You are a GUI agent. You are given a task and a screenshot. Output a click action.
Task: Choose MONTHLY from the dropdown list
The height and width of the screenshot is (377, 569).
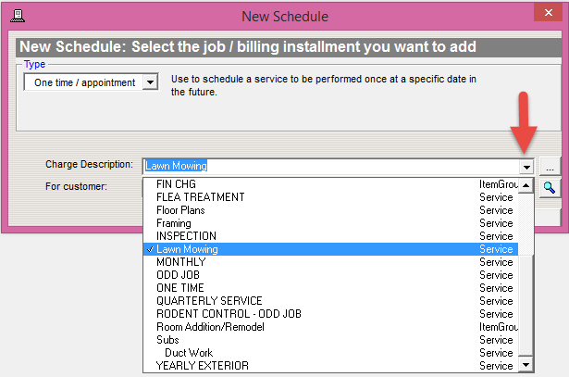point(179,262)
